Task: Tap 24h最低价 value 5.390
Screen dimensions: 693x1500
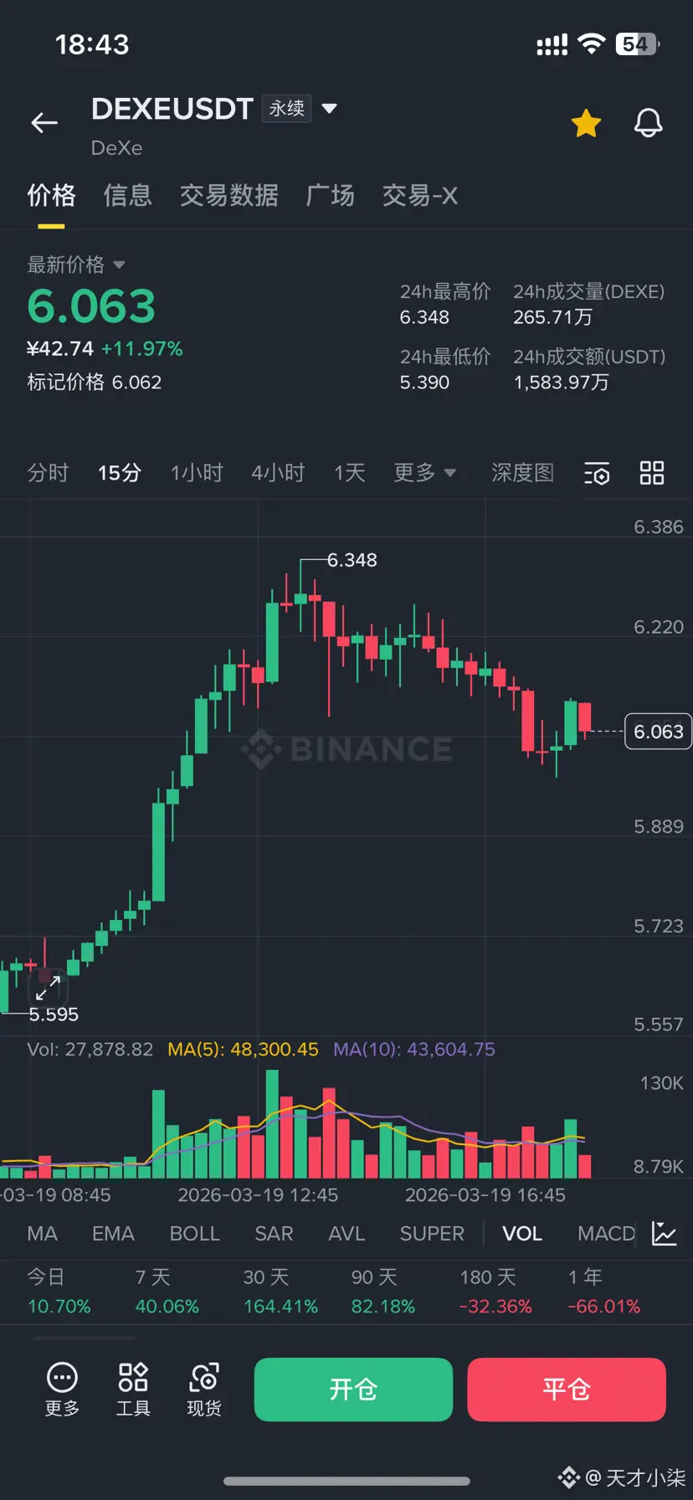Action: (424, 383)
